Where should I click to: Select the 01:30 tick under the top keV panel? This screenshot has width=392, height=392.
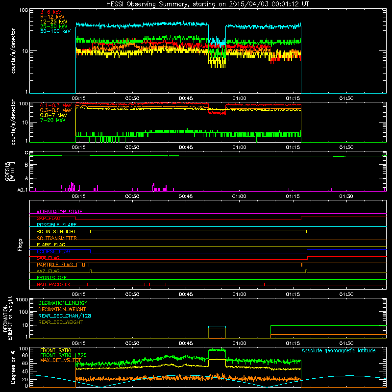coord(346,98)
